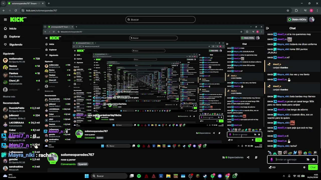This screenshot has height=180, width=321.
Task: Select the white cat quick emote
Action: click(x=280, y=152)
